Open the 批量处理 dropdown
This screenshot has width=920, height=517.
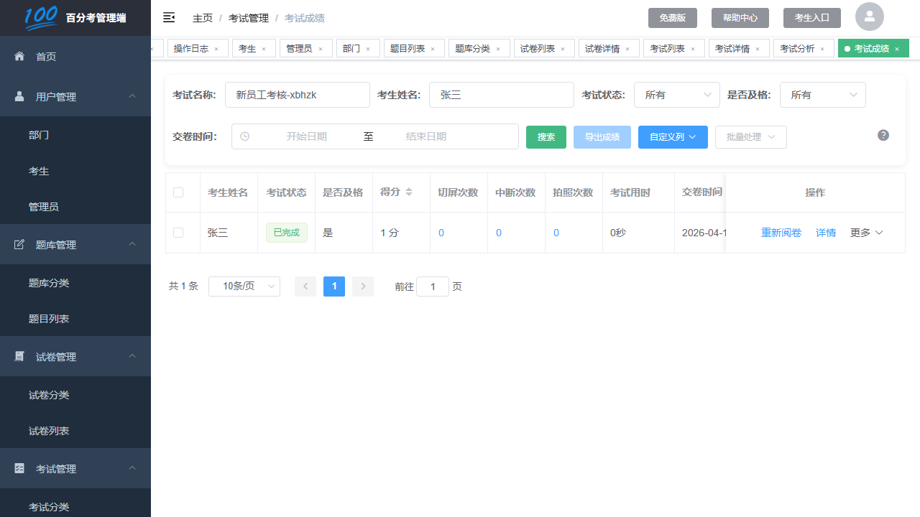click(751, 137)
